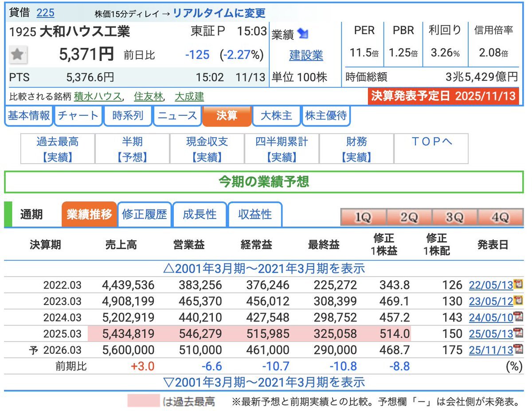Screen dimensions: 532x411
Task: Open PDF icon for 25/05/13 row
Action: tap(518, 333)
